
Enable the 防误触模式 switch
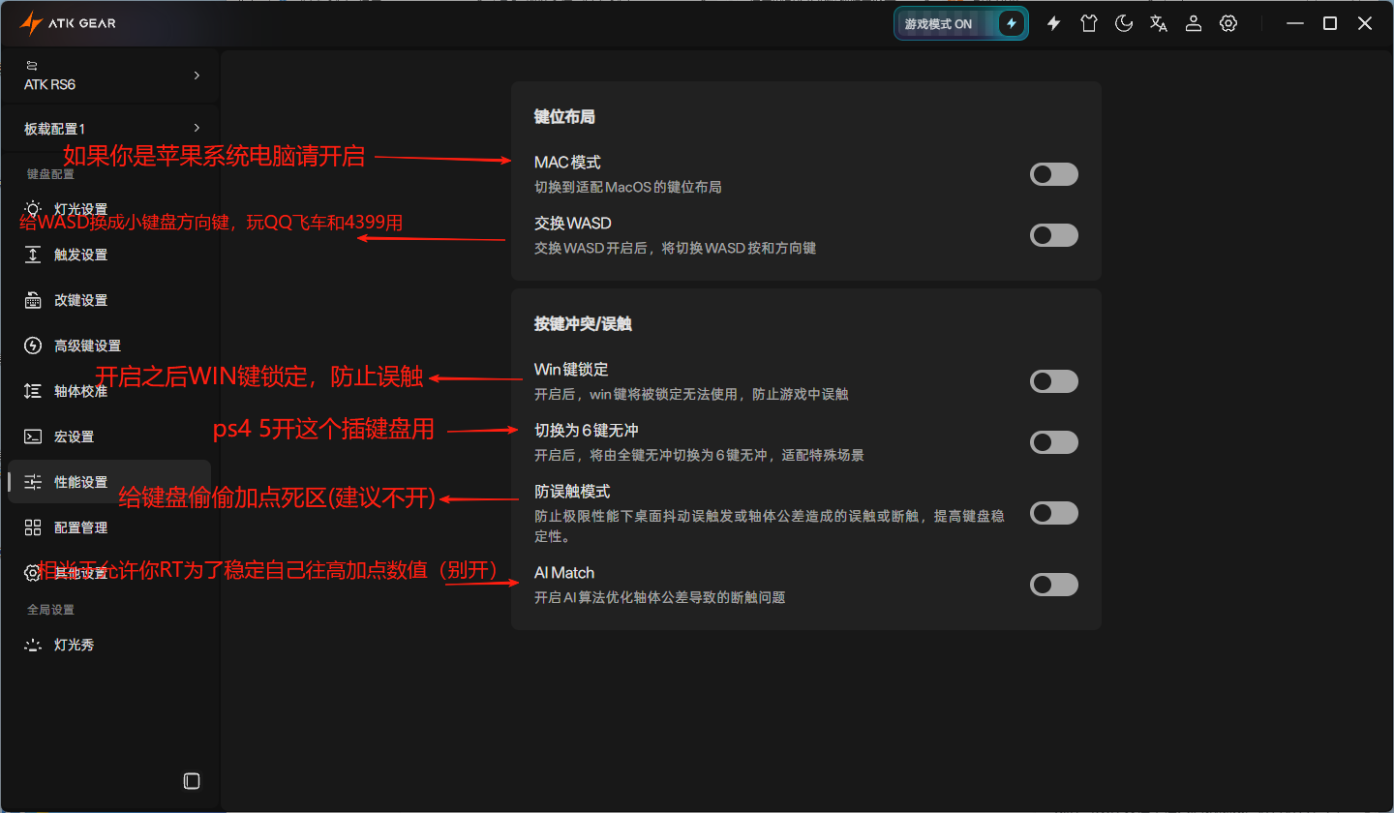coord(1053,513)
